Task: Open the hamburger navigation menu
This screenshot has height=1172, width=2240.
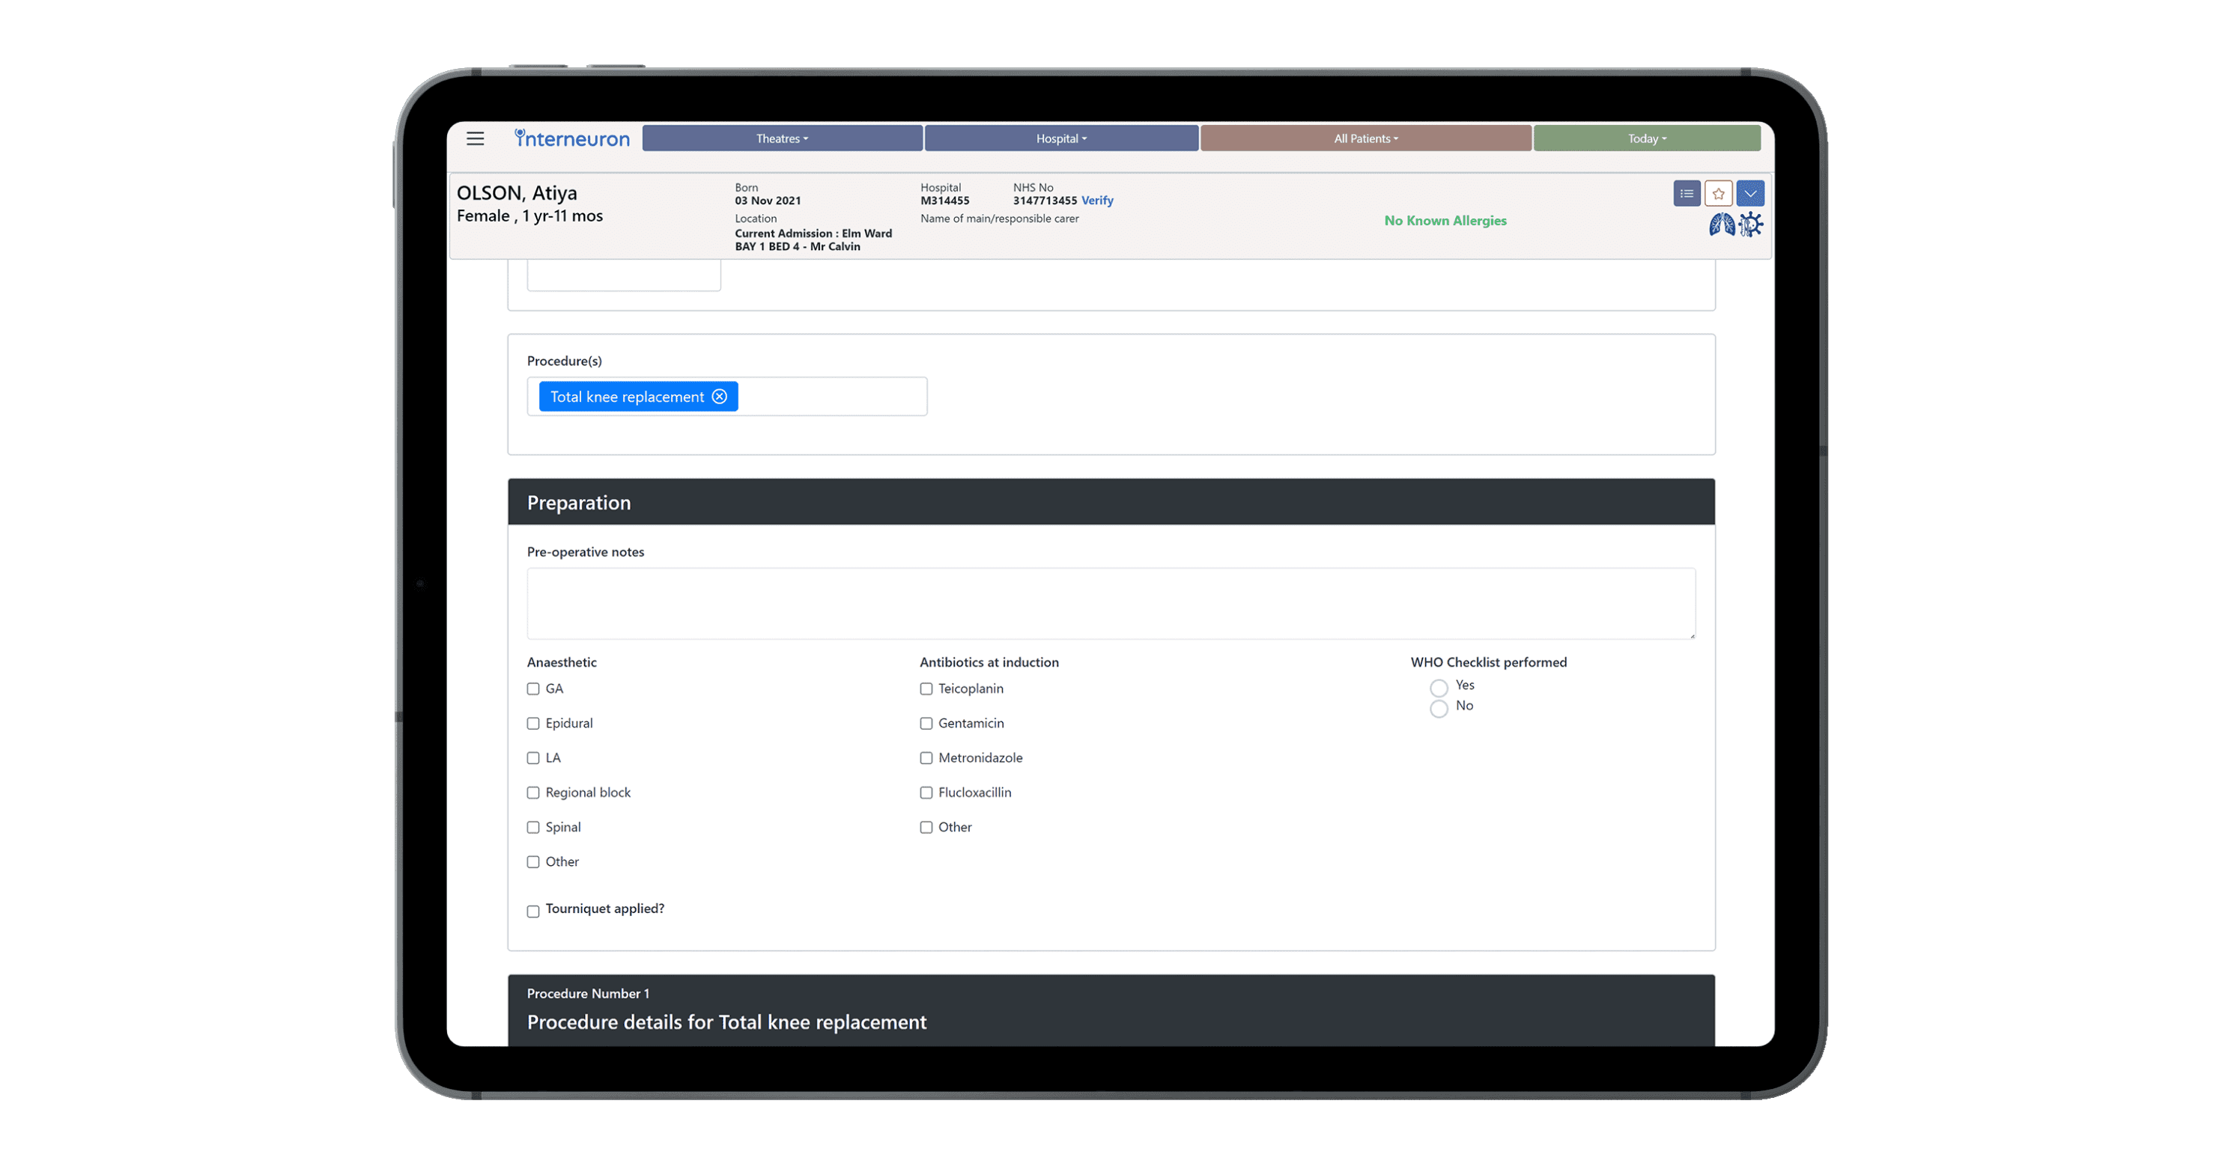Action: pos(475,138)
